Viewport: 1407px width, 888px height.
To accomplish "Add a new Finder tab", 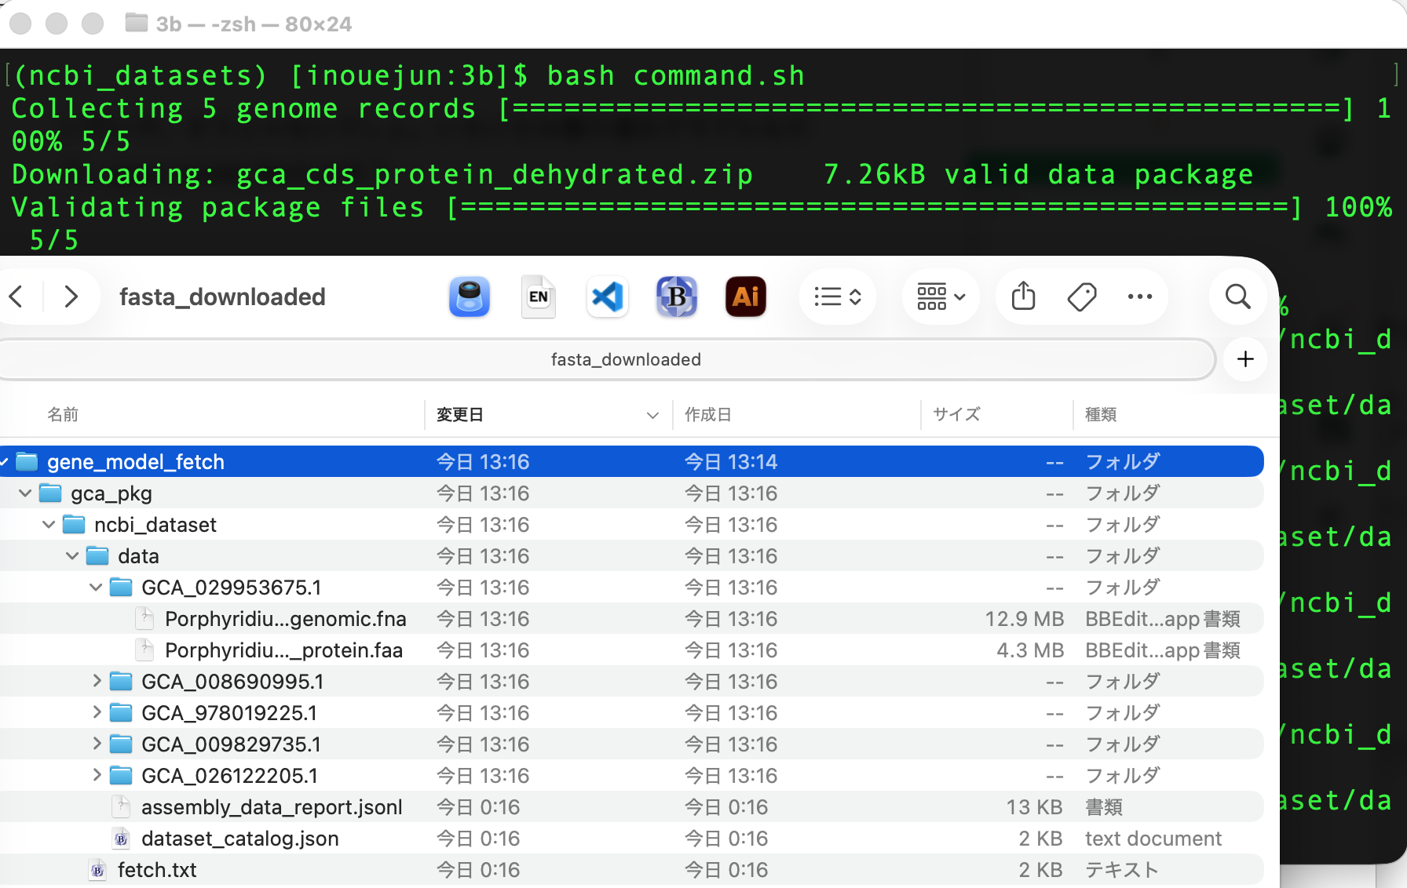I will (1245, 359).
